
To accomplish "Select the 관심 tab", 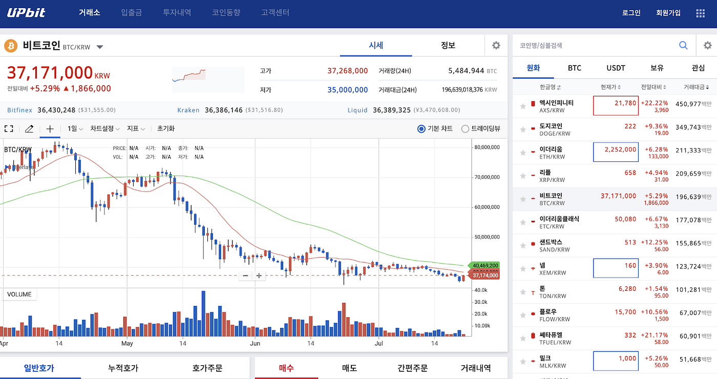I will pos(698,68).
